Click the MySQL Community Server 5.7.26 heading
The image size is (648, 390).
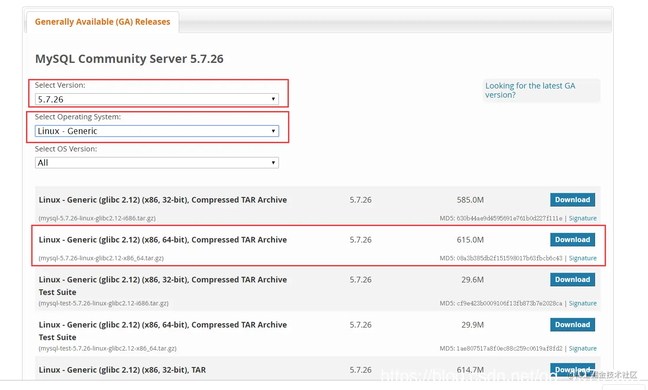click(129, 59)
